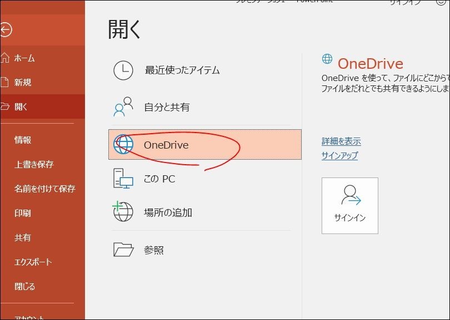Click the new document icon beside 新規
Screen dimensions: 450x320
coord(4,82)
